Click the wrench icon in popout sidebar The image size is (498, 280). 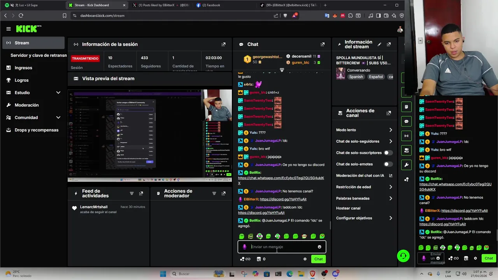[x=407, y=165]
